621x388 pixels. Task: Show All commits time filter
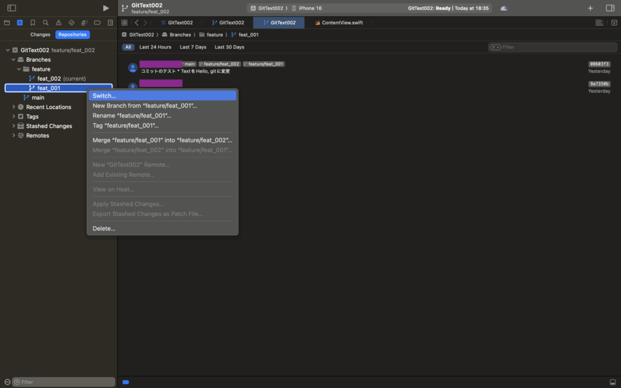pyautogui.click(x=128, y=47)
